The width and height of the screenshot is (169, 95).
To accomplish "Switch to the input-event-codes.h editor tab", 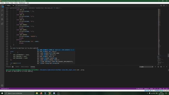I will [22, 6].
